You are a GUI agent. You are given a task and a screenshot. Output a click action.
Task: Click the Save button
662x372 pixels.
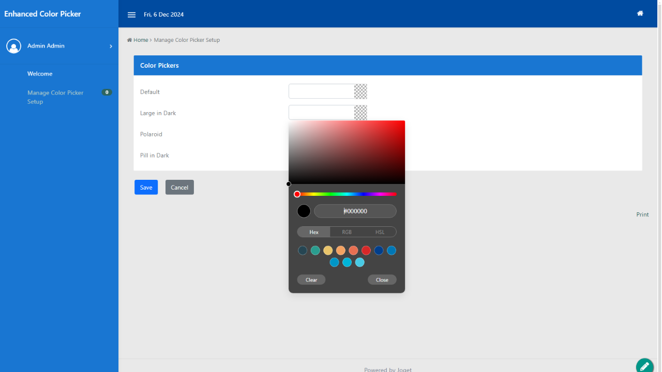tap(146, 187)
